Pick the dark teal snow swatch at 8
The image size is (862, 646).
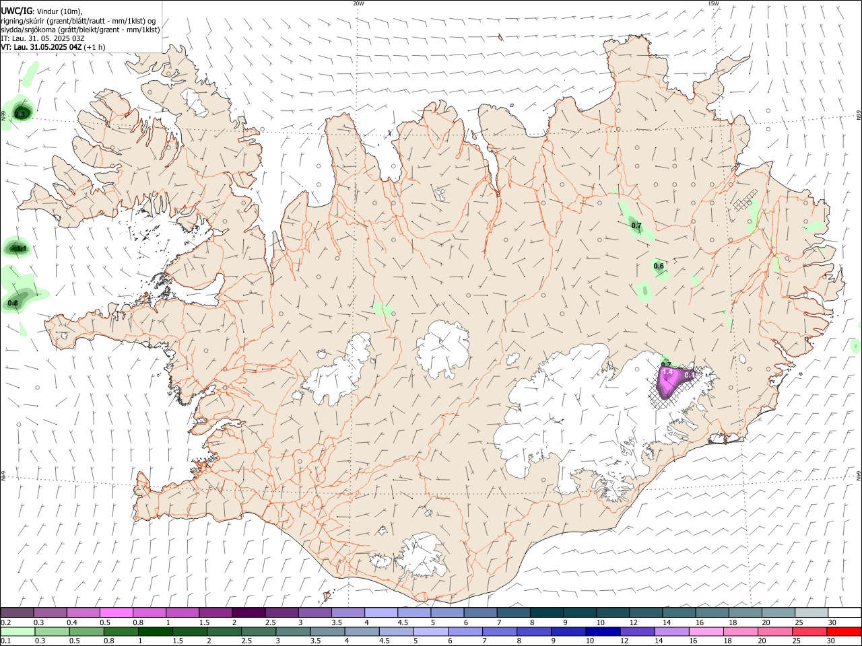[x=545, y=613]
